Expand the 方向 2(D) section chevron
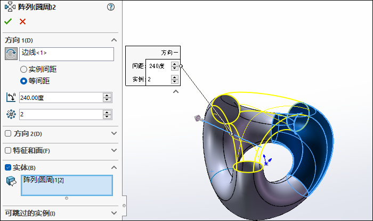Viewport: 373px width, 221px height. [114, 133]
